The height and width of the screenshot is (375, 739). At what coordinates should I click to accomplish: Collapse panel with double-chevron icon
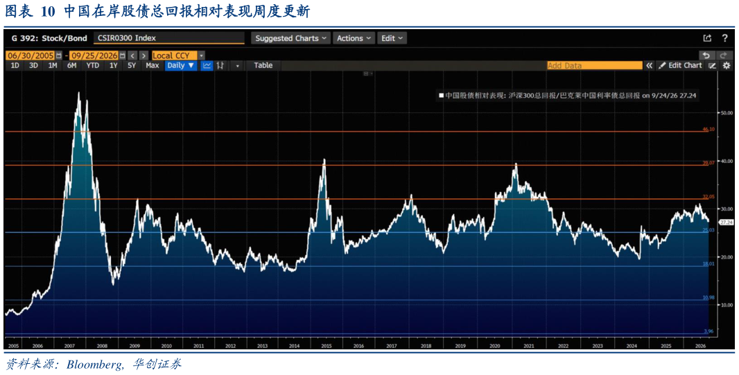[650, 65]
